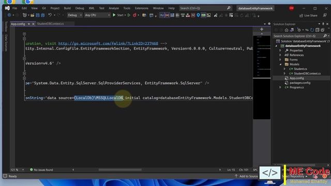The width and height of the screenshot is (331, 186).
Task: Collapse the first XML region in editor
Action: pyautogui.click(x=24, y=34)
